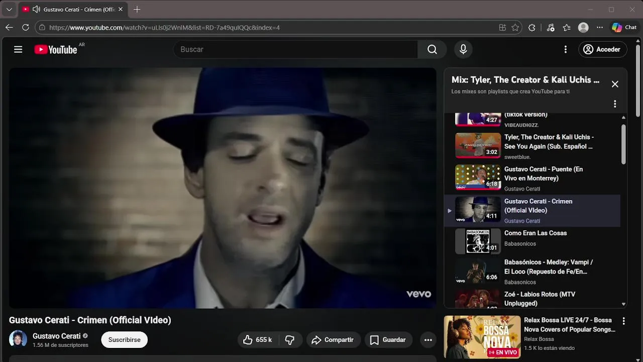
Task: Open the split screen apps icon in address bar
Action: click(502, 28)
